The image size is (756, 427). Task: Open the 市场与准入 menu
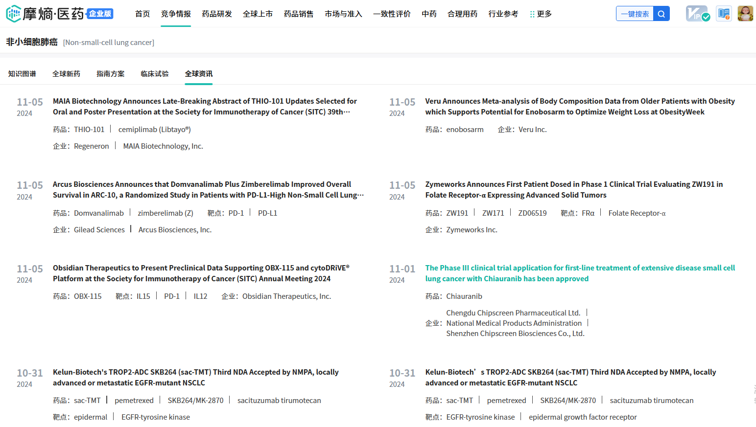point(343,14)
